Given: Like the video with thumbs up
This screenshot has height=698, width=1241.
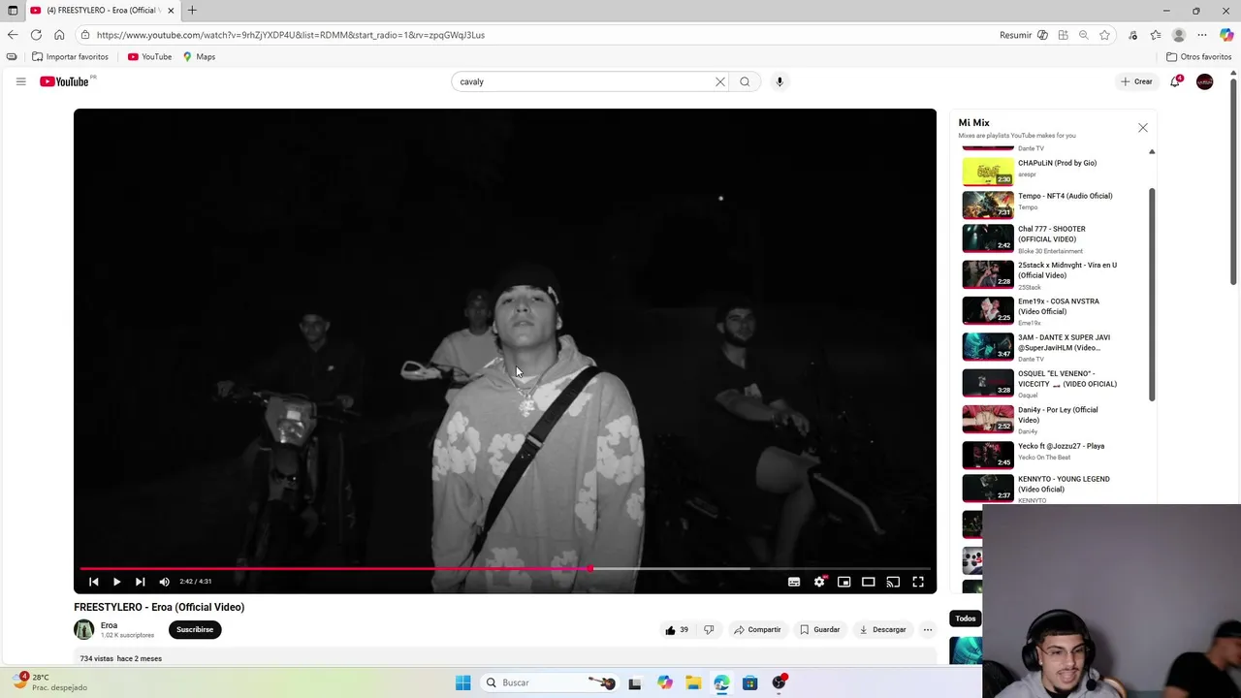Looking at the screenshot, I should pyautogui.click(x=677, y=629).
